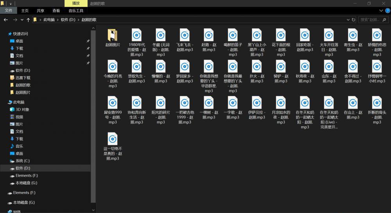Open Quick Access Toolbar customize dropdown
The height and width of the screenshot is (213, 391).
click(x=11, y=4)
